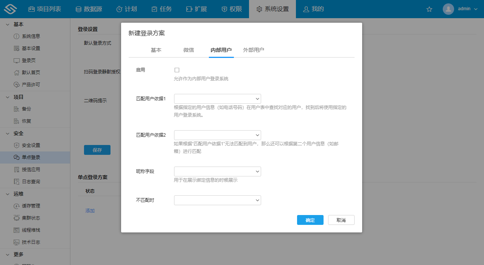Screen dimensions: 484x265
Task: Open the 昵称字段 dropdown
Action: [x=217, y=171]
